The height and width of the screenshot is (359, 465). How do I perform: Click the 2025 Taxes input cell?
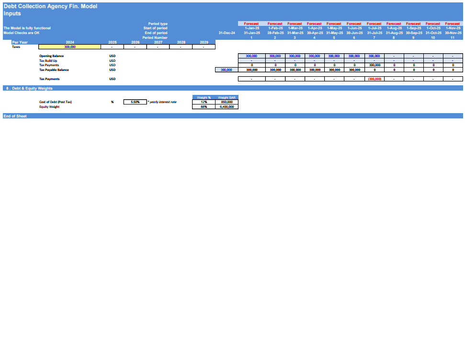coord(112,47)
